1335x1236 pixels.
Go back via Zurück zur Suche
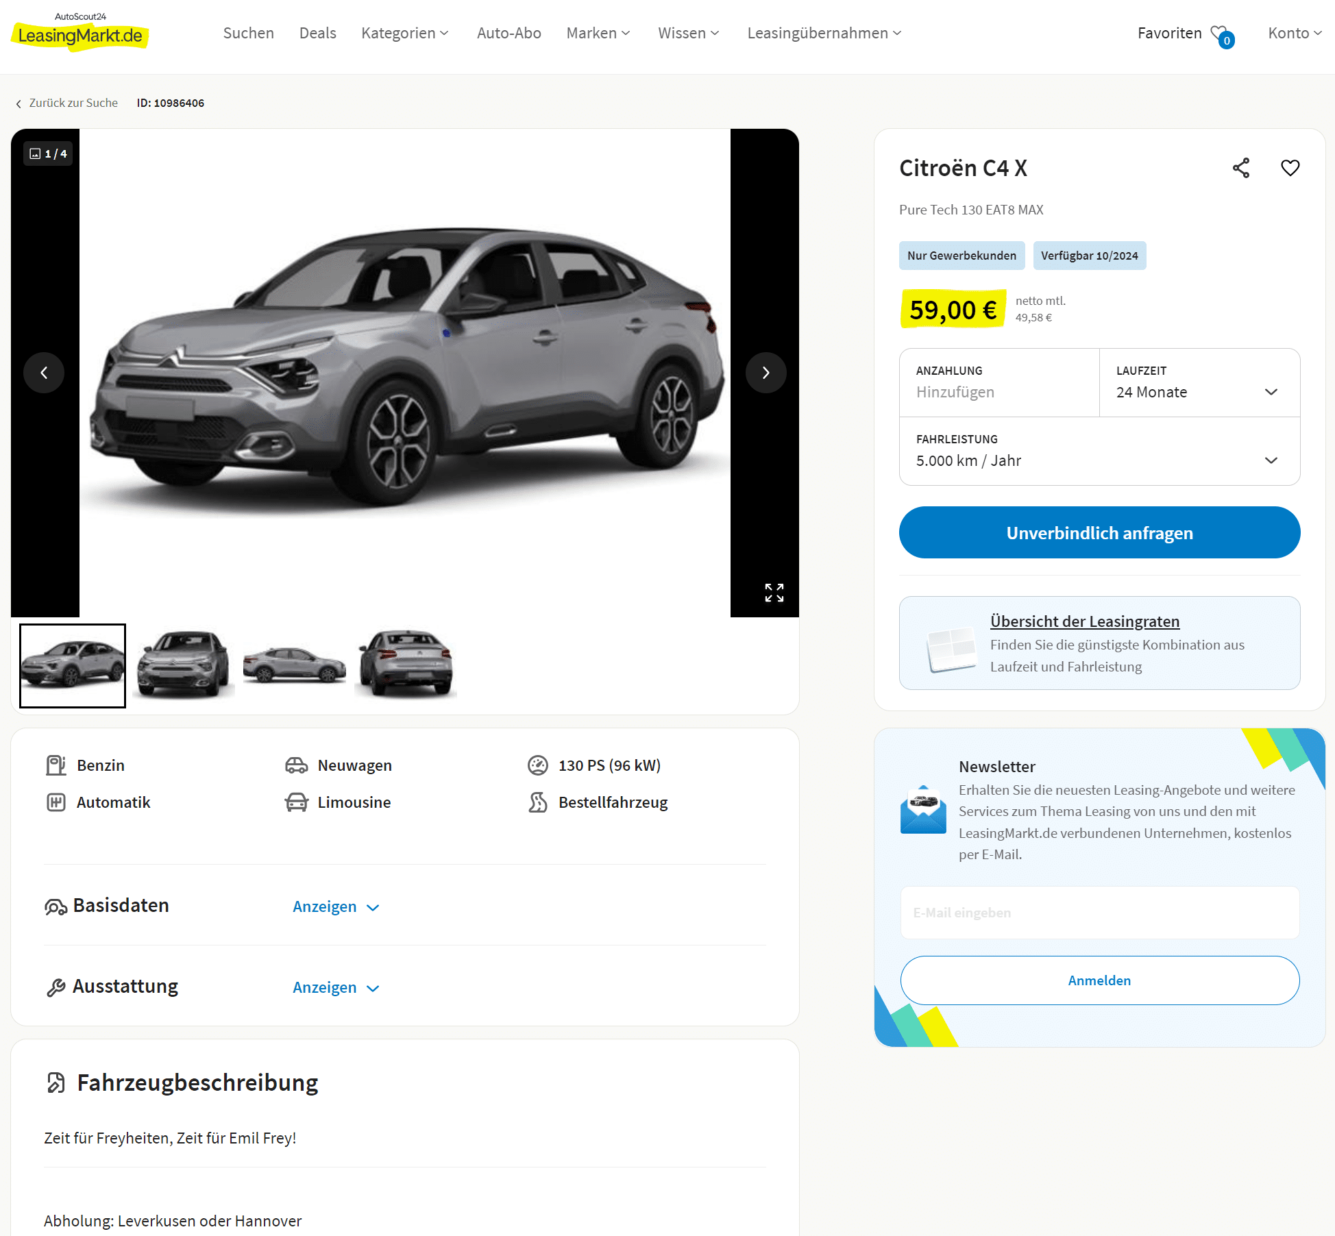[73, 103]
